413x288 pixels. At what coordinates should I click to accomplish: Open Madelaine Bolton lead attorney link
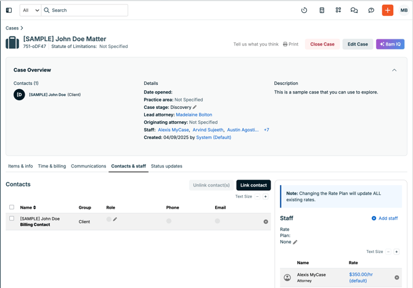click(x=194, y=114)
